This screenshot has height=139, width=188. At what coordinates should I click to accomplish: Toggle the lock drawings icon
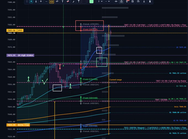[x=121, y=1]
